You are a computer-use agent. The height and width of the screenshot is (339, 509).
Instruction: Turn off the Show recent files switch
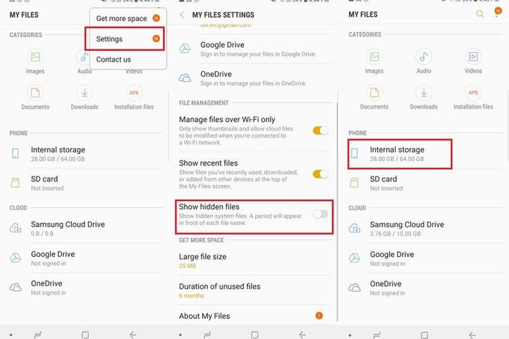(x=320, y=174)
